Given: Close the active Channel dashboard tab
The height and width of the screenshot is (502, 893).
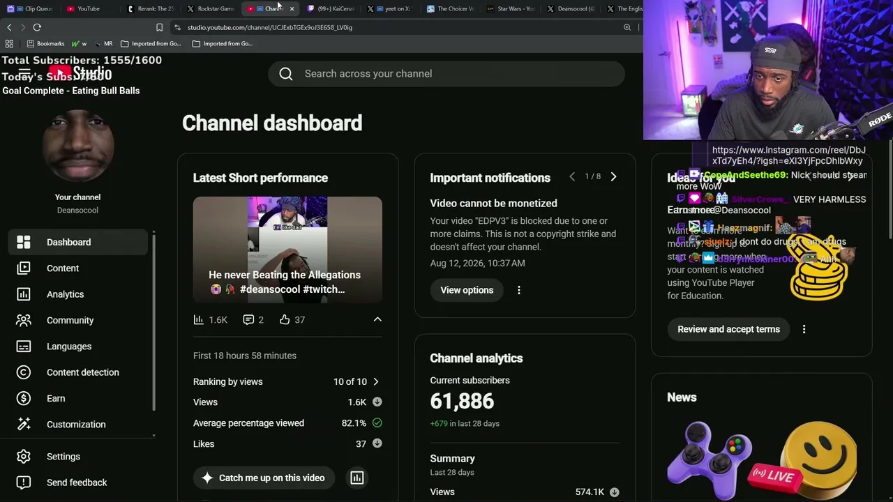Looking at the screenshot, I should (292, 9).
